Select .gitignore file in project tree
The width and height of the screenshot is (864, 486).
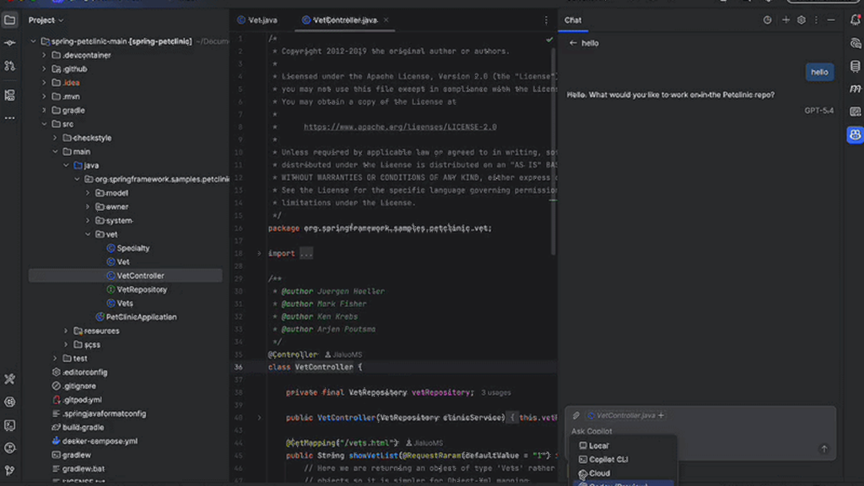pos(78,386)
